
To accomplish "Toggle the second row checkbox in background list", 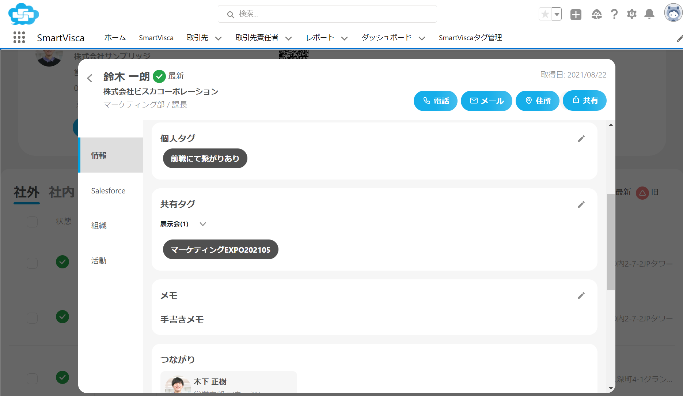I will point(32,318).
